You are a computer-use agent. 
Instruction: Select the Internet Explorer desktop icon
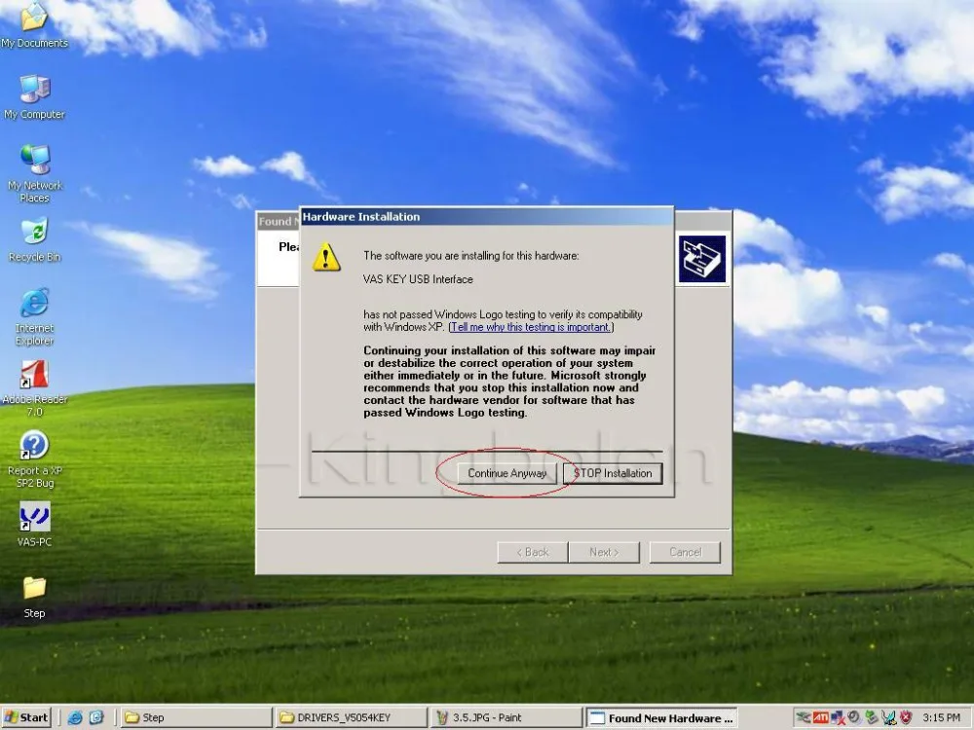[x=34, y=316]
